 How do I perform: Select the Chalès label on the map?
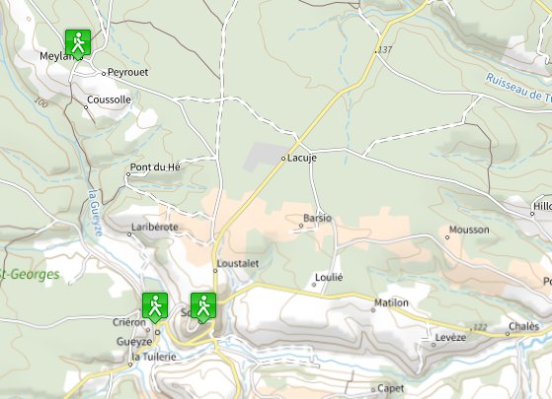tap(523, 326)
